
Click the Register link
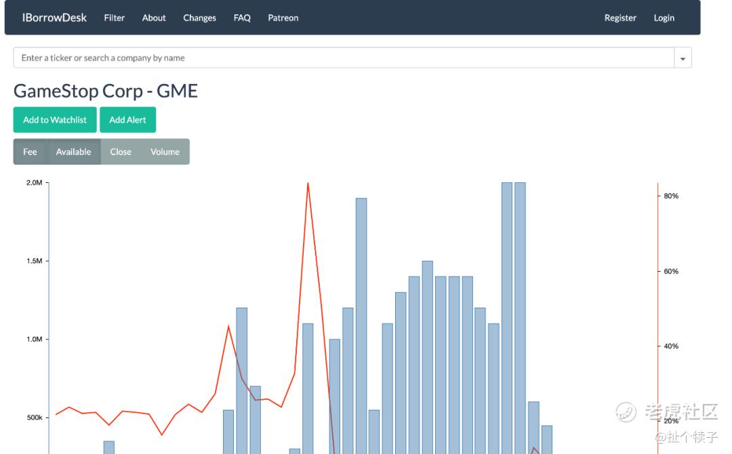click(620, 18)
